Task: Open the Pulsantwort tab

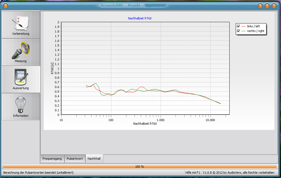Action: pos(75,159)
